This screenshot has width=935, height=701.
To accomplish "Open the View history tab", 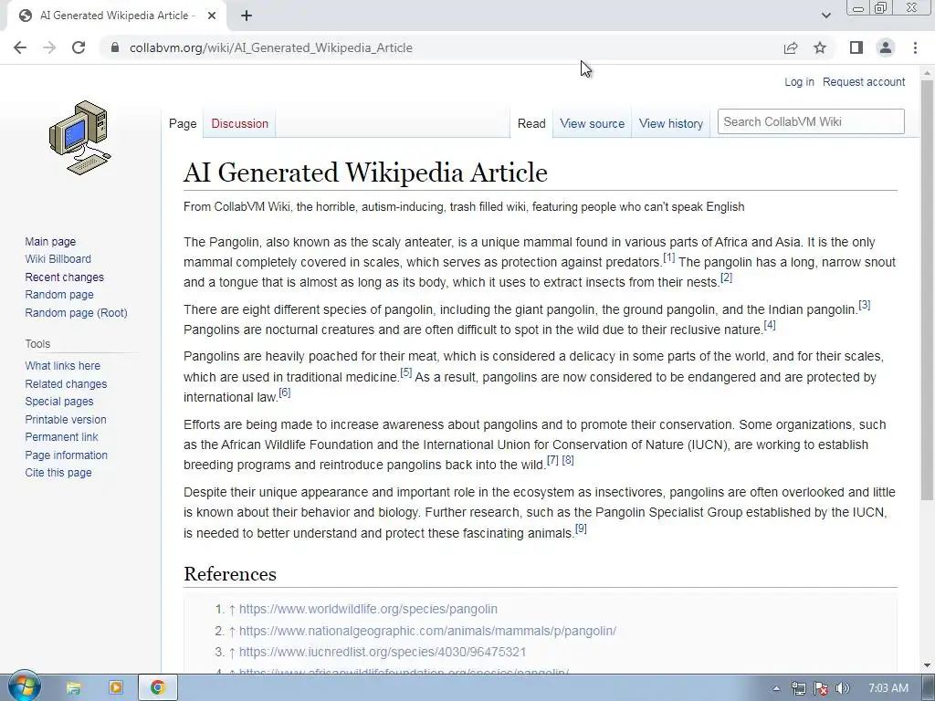I will tap(671, 123).
